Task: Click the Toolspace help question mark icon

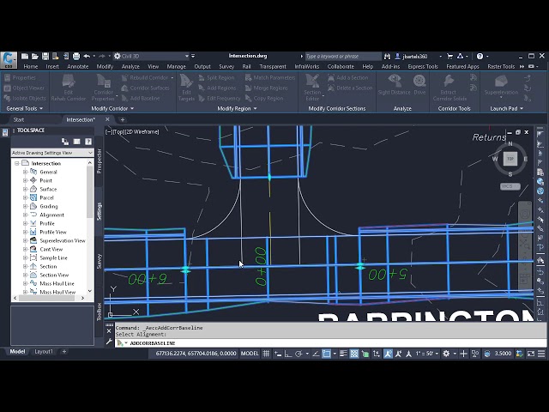Action: point(88,142)
